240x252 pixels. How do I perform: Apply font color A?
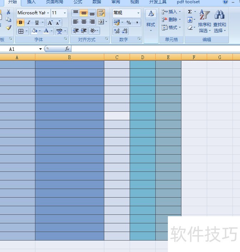click(46, 31)
